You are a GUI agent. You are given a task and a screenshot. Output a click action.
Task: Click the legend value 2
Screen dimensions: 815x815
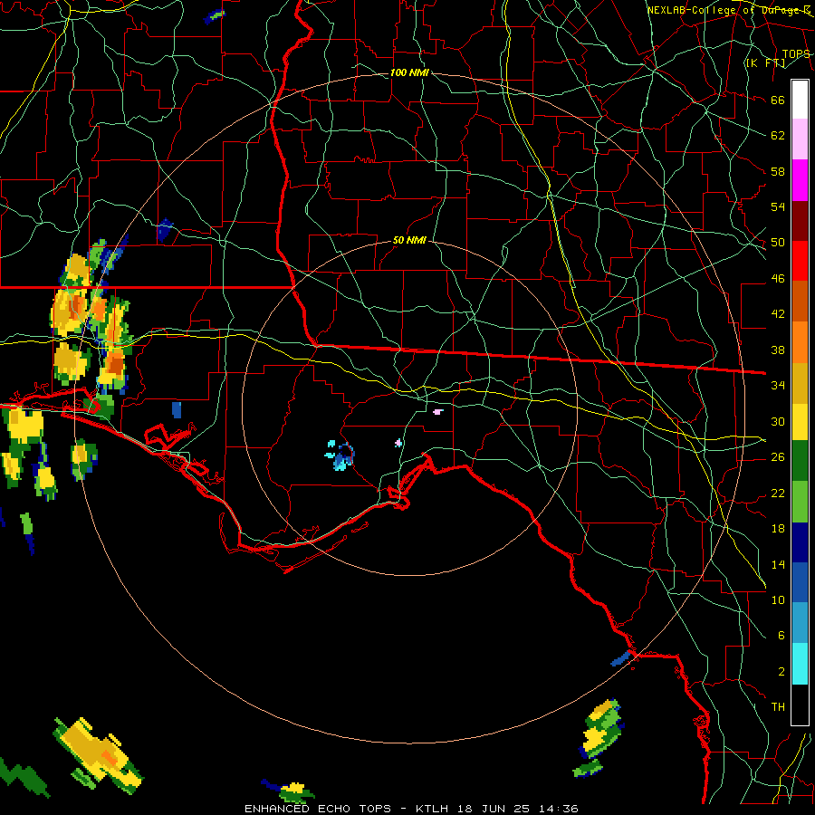(x=781, y=672)
